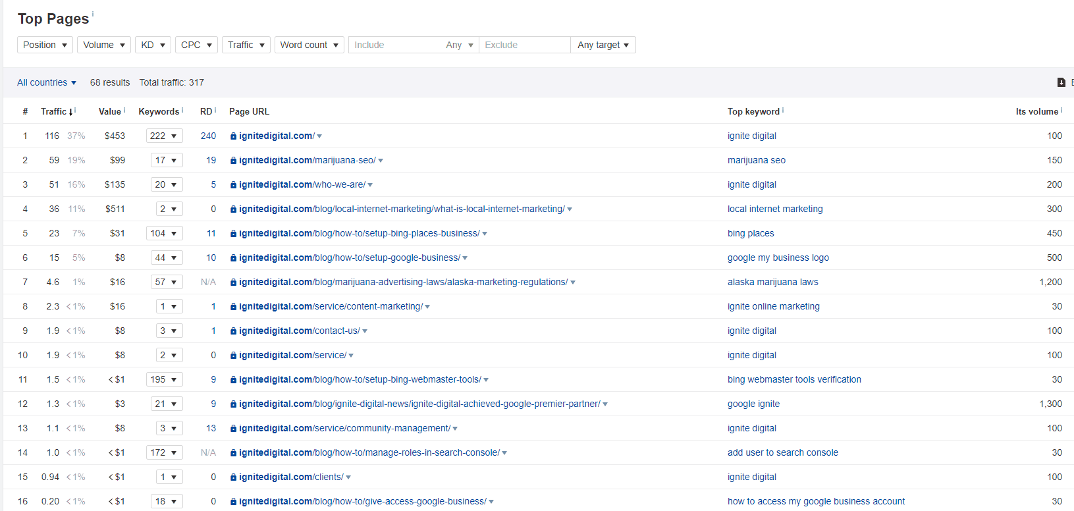The width and height of the screenshot is (1074, 511).
Task: Click the 'local internet marketing' top keyword
Action: pos(775,209)
